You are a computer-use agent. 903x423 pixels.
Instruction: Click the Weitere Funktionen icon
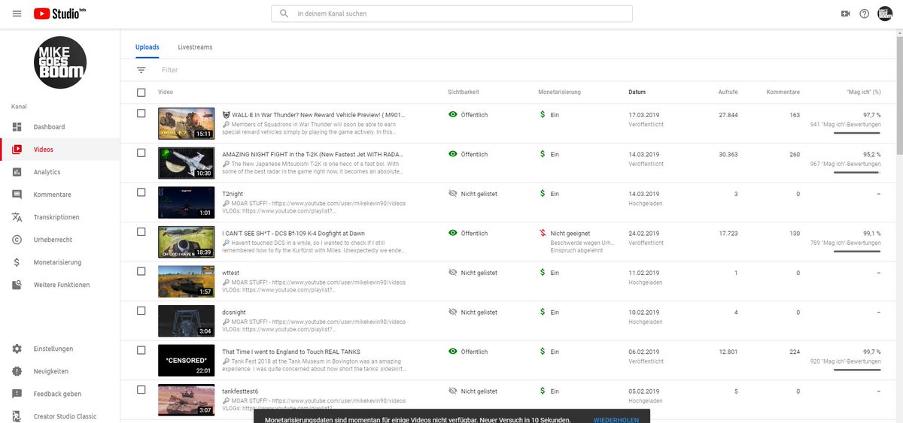pos(17,285)
